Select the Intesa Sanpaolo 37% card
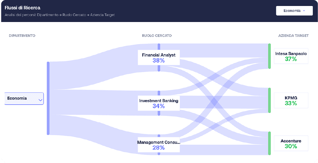This screenshot has height=163, width=318. (x=291, y=56)
